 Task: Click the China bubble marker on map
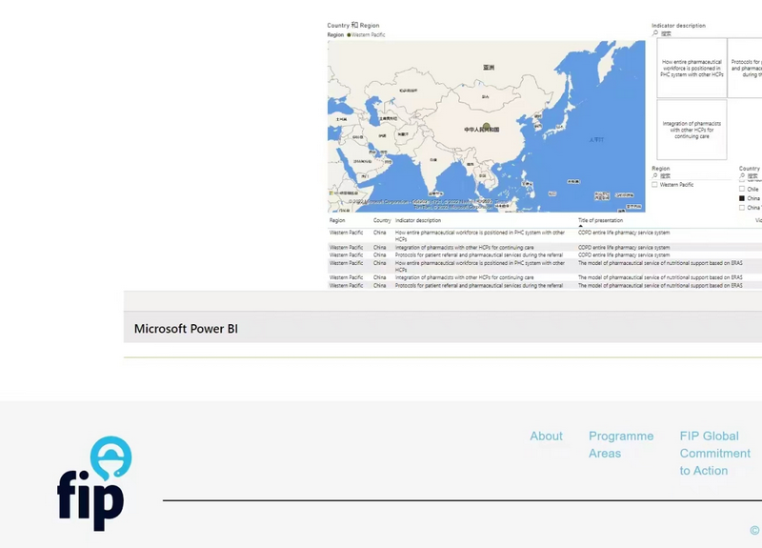pyautogui.click(x=486, y=127)
